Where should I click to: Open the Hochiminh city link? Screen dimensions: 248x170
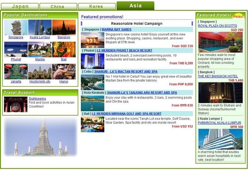point(40,82)
